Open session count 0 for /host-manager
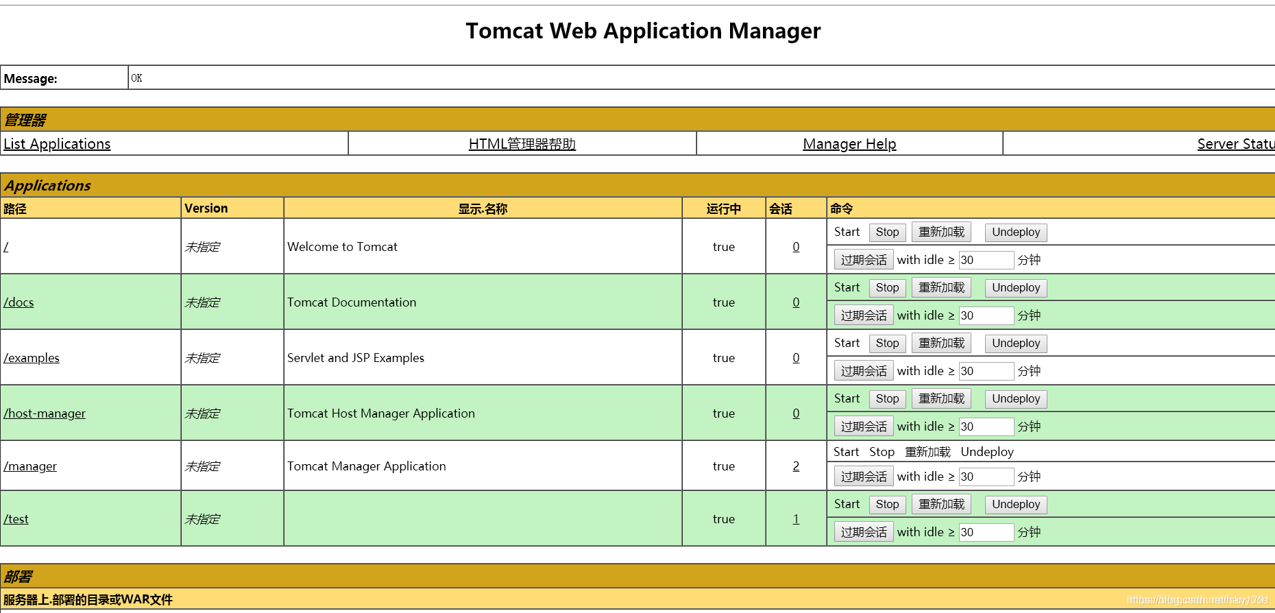Image resolution: width=1275 pixels, height=613 pixels. [x=796, y=413]
